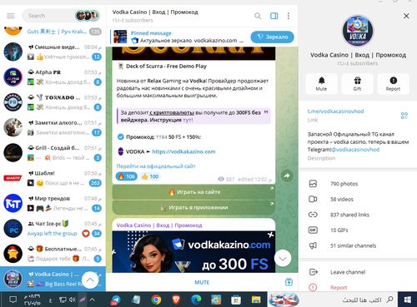Click the forward share arrow on message
This screenshot has width=417, height=307.
coord(287,176)
